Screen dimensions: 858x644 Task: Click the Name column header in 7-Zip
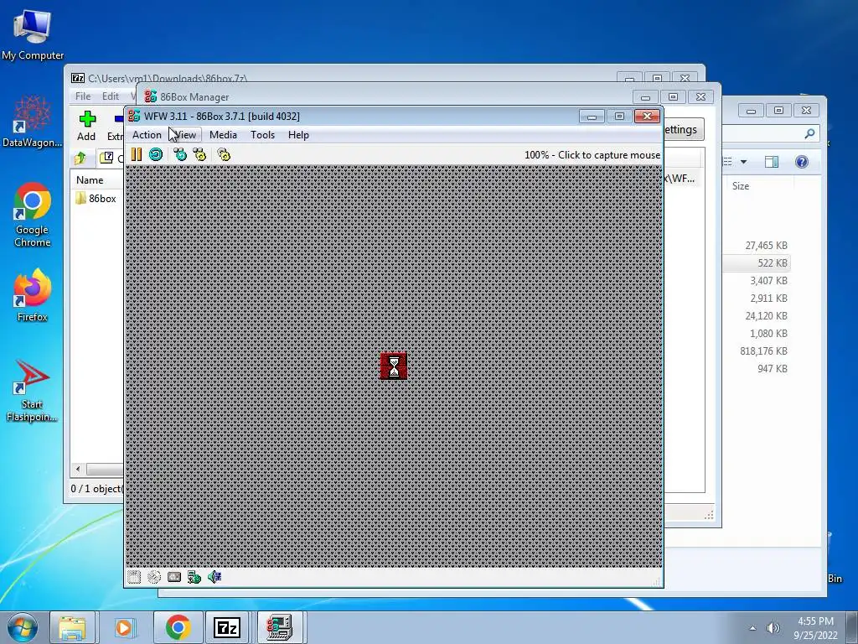coord(90,180)
